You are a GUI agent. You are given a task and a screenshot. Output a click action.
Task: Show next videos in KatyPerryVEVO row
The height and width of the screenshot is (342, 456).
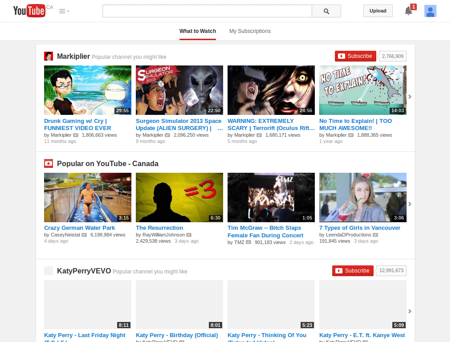(410, 311)
